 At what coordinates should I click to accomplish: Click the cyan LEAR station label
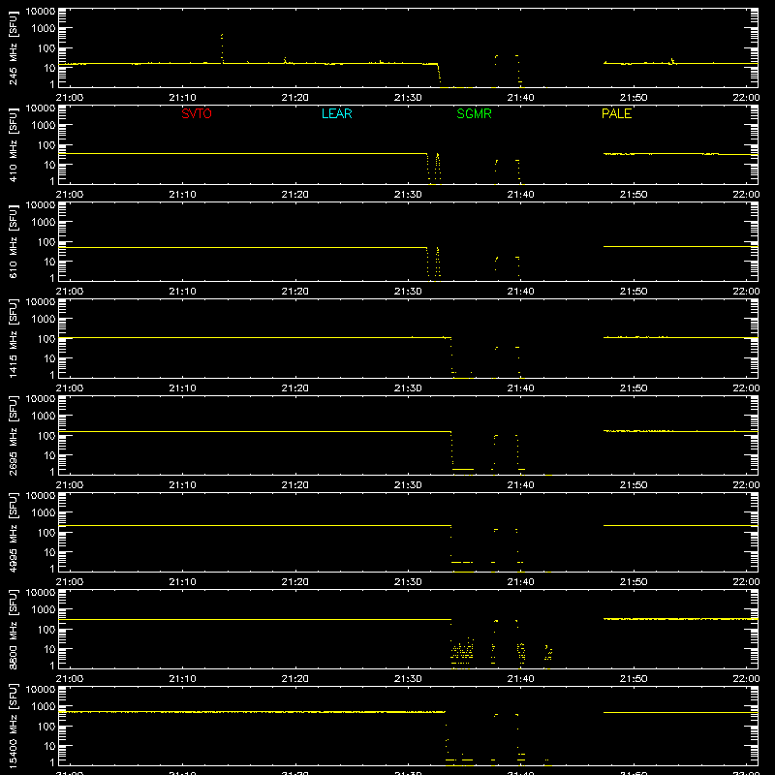[336, 113]
